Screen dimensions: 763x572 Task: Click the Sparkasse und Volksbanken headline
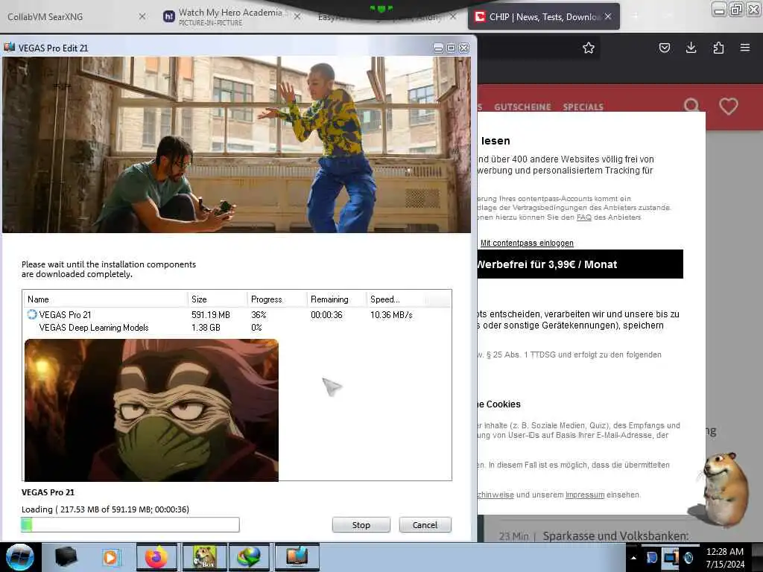[x=615, y=536]
